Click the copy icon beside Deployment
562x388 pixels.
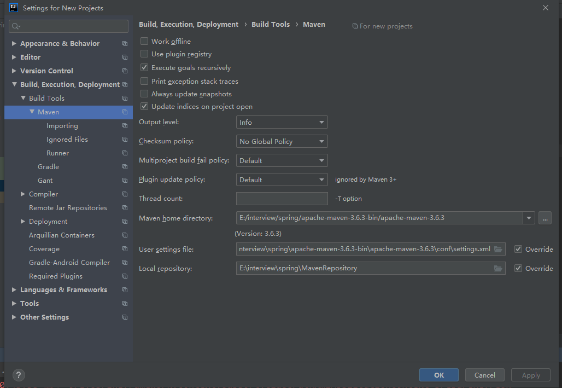(x=125, y=222)
